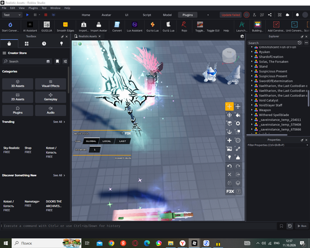Select the F3X Mesh tool

point(238,140)
